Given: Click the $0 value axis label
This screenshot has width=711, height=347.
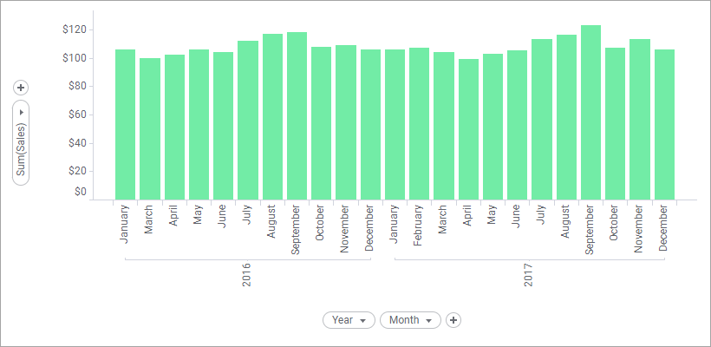Looking at the screenshot, I should [80, 192].
